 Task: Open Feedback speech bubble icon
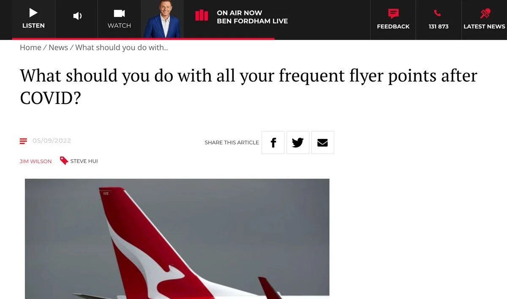[x=393, y=14]
